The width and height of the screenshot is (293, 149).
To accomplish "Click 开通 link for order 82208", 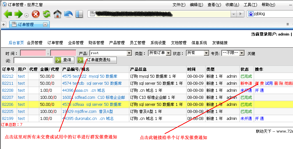I will [x=259, y=90].
